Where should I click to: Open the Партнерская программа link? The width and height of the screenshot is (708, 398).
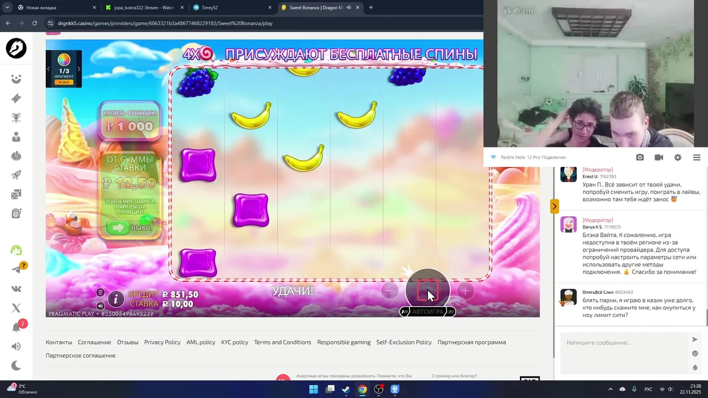[x=471, y=342]
